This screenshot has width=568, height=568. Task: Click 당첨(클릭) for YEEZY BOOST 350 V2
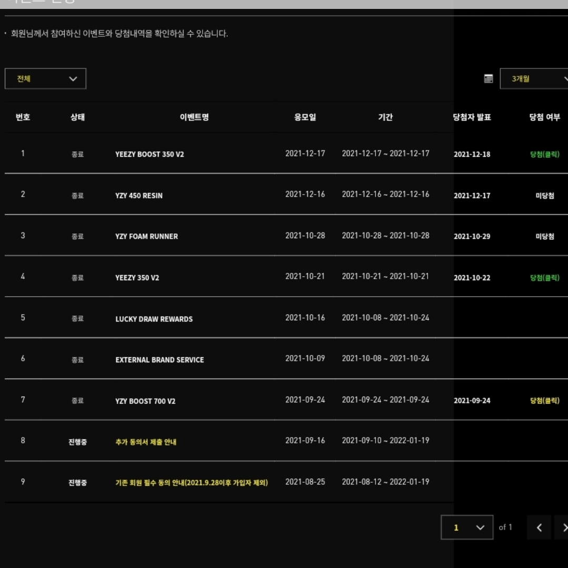[544, 154]
